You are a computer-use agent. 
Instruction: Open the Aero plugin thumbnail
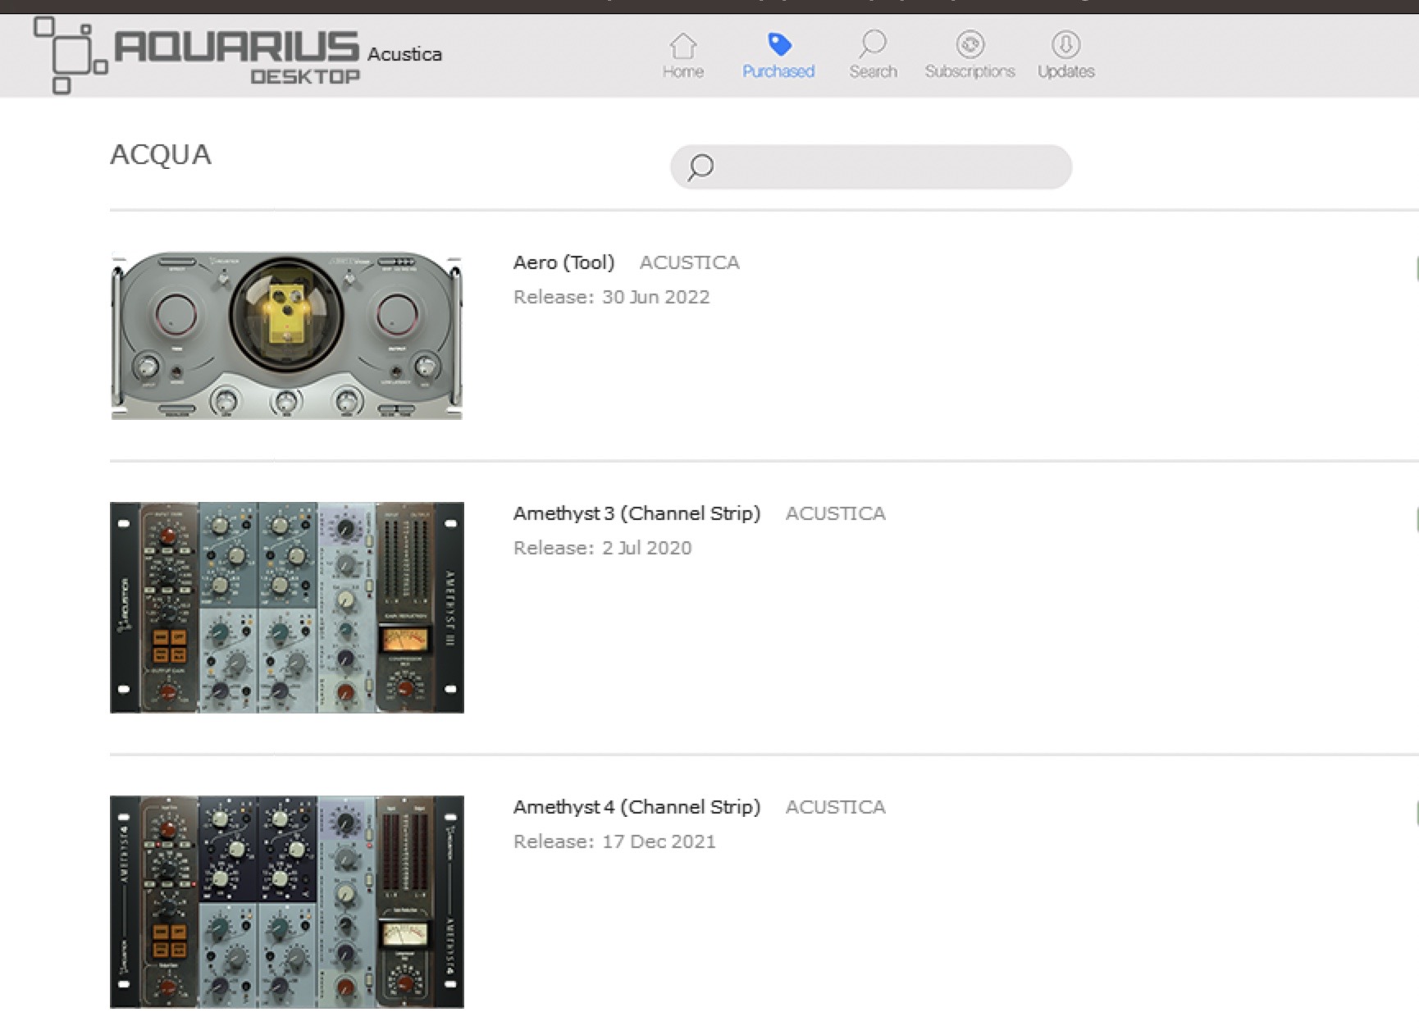[286, 335]
